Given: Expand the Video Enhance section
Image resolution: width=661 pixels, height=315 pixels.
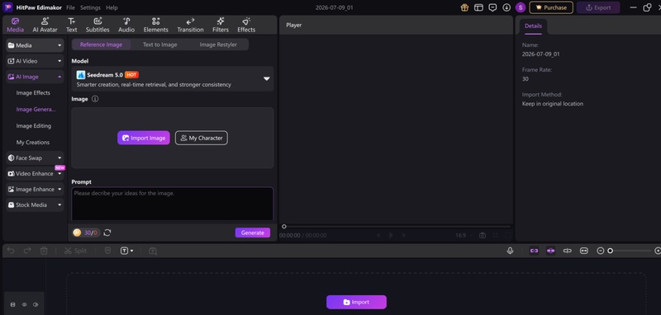Looking at the screenshot, I should (x=35, y=174).
